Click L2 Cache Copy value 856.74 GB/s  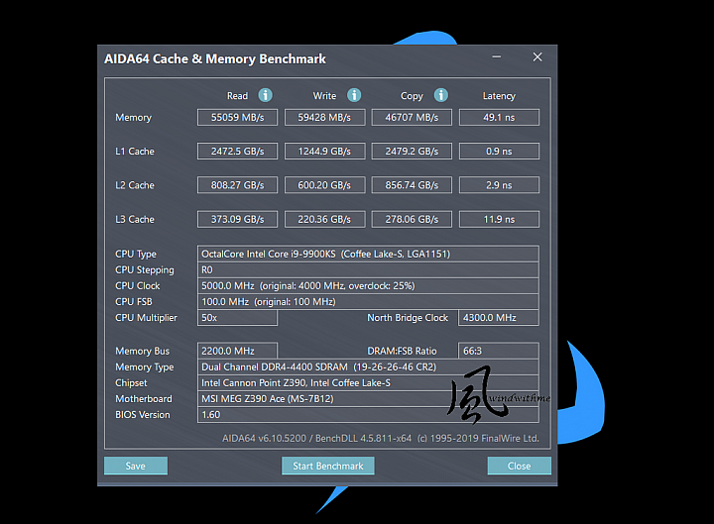(412, 185)
